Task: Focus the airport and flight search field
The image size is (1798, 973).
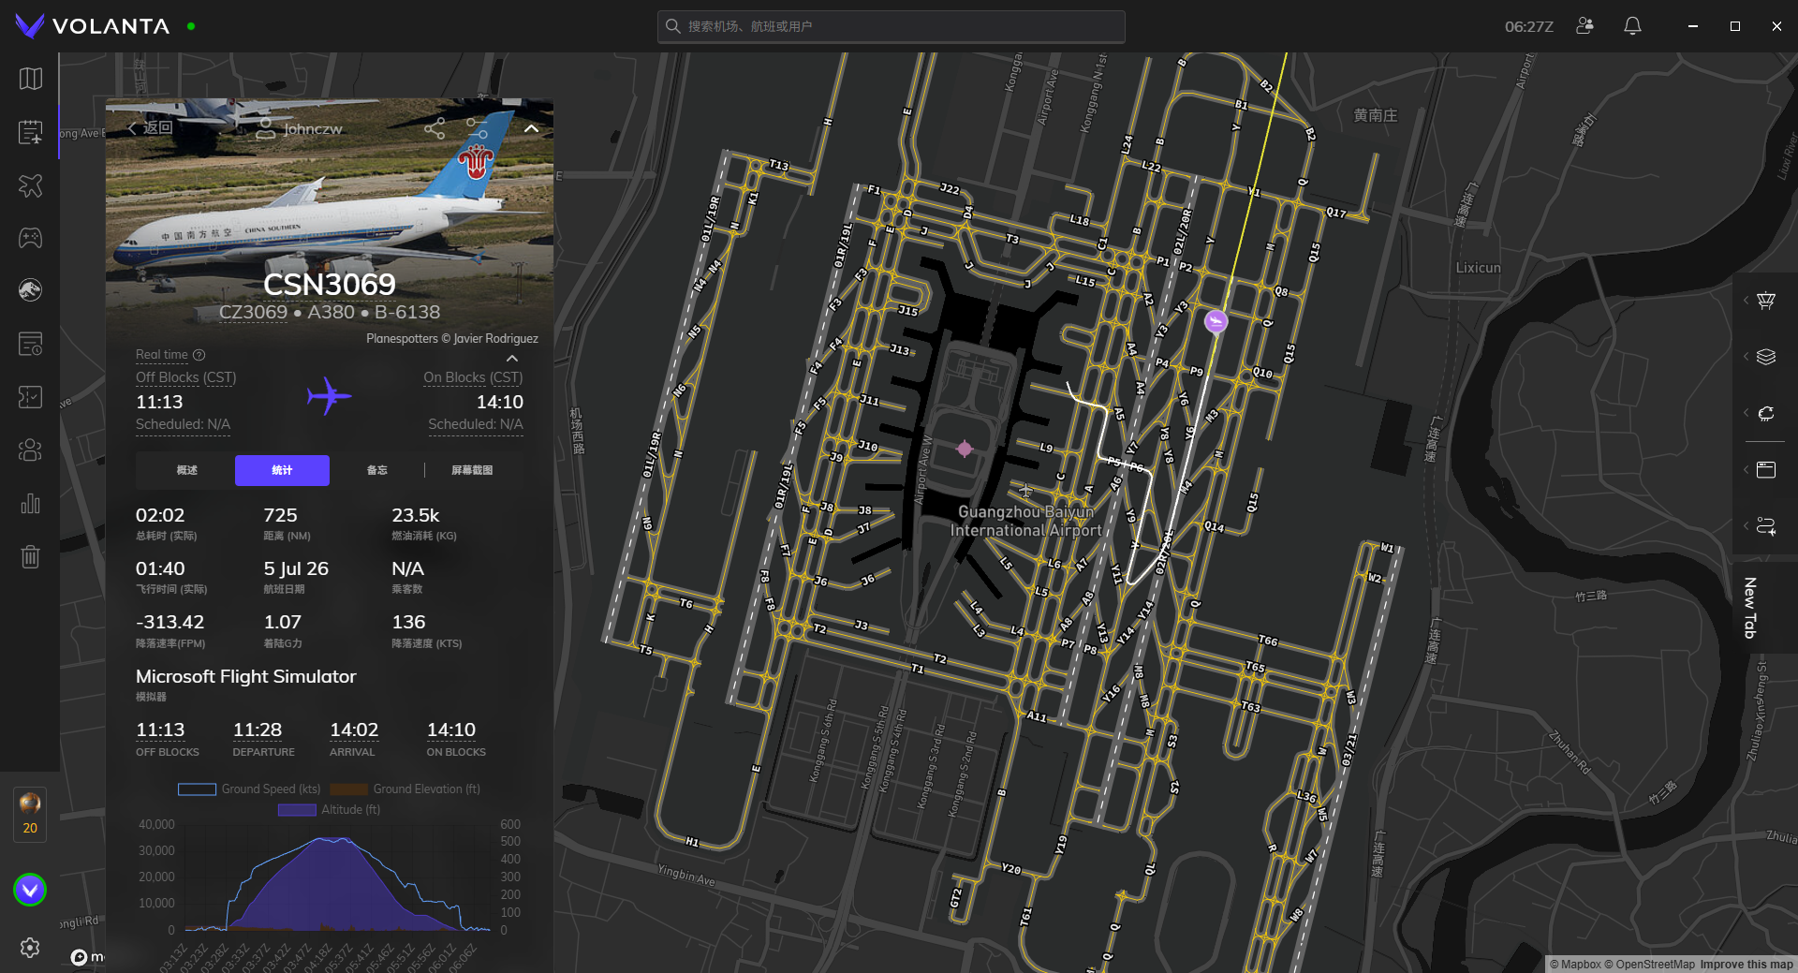Action: (x=892, y=26)
